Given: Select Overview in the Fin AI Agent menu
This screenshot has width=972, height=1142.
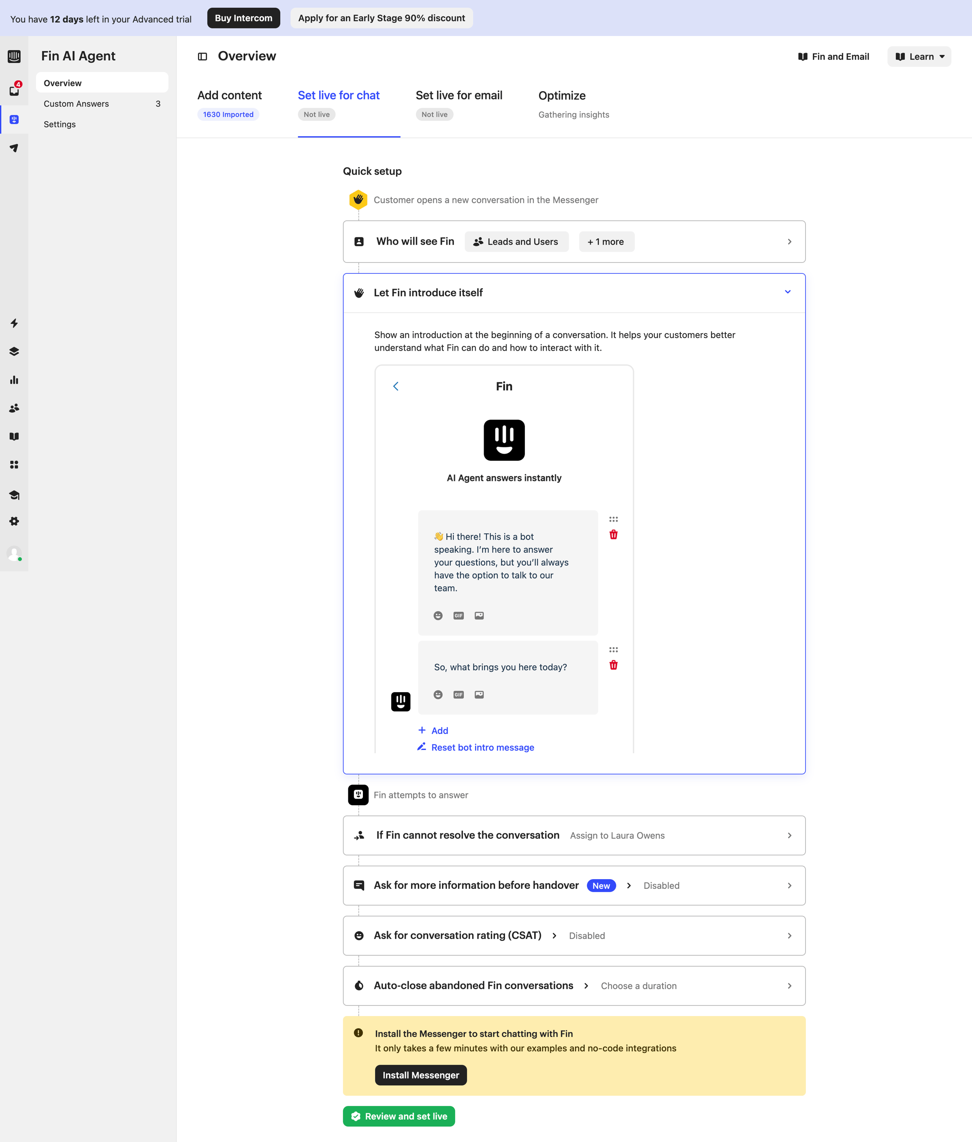Looking at the screenshot, I should (x=102, y=83).
